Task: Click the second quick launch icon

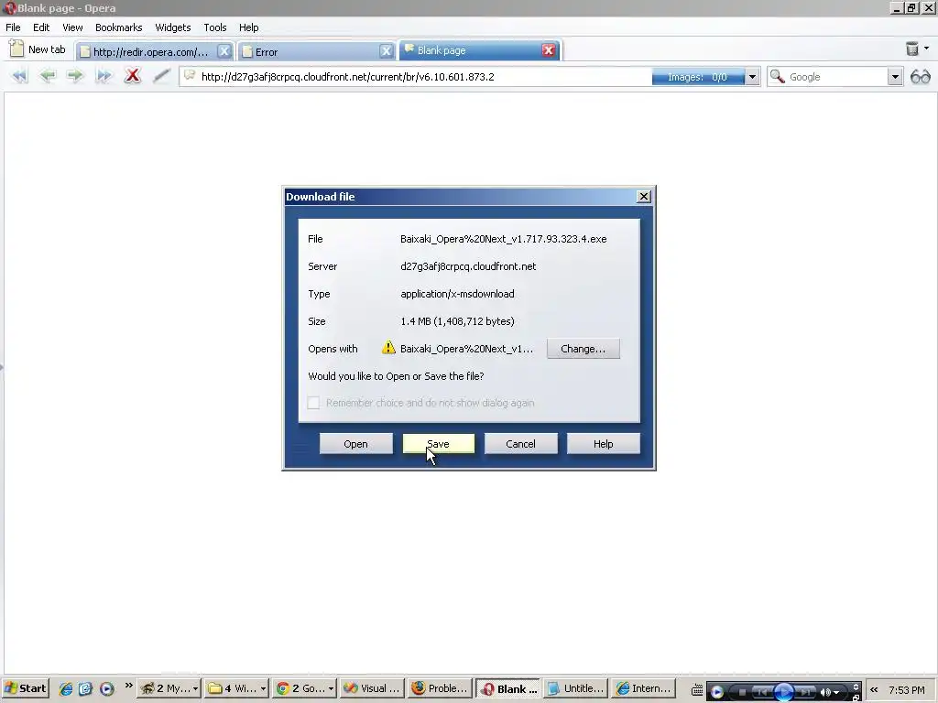Action: 86,688
